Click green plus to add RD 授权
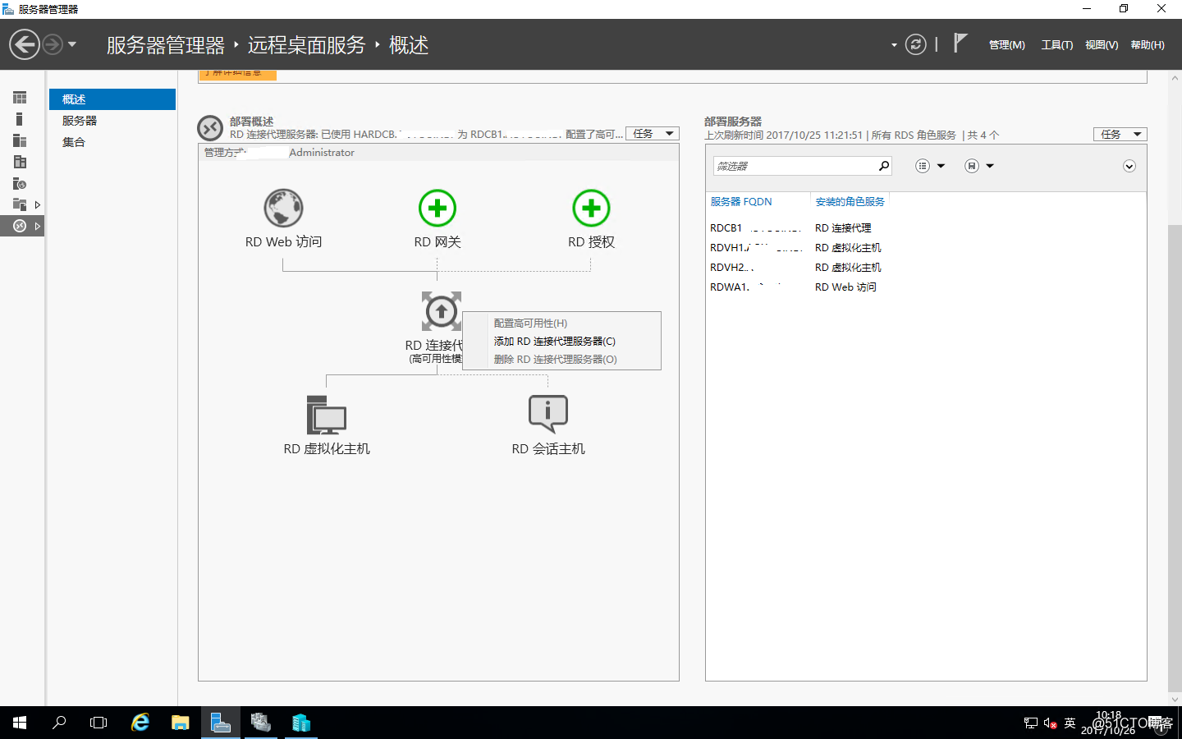This screenshot has height=739, width=1182. tap(591, 208)
